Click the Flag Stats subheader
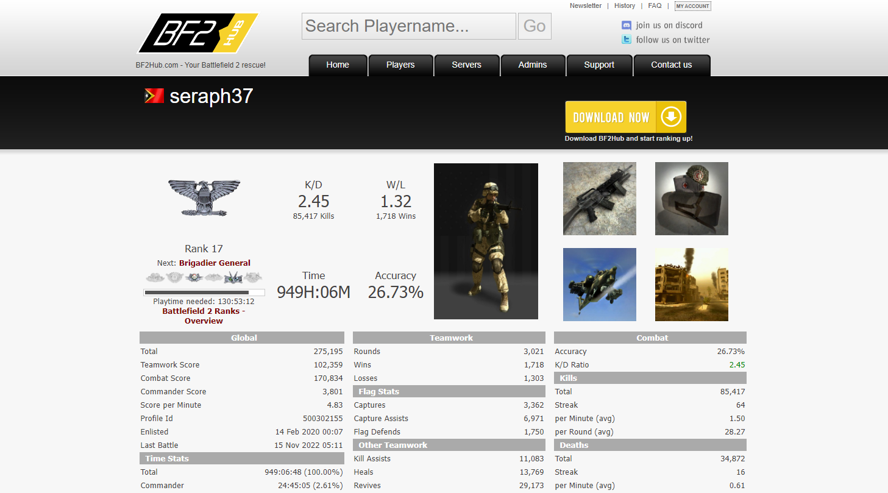Image resolution: width=888 pixels, height=493 pixels. [449, 391]
